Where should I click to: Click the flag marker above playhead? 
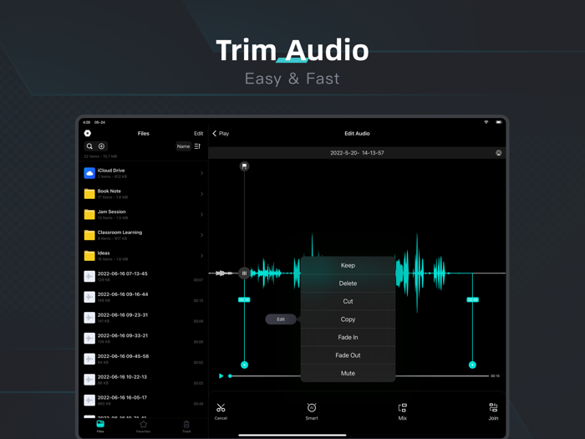point(244,166)
